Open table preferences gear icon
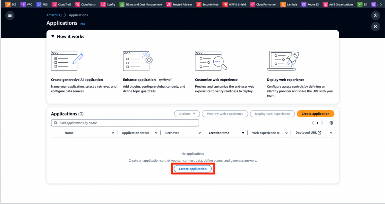 pos(331,123)
